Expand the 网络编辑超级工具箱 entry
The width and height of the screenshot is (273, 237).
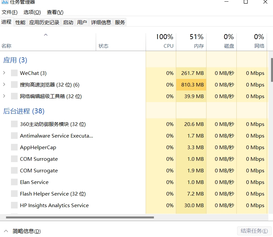4,96
